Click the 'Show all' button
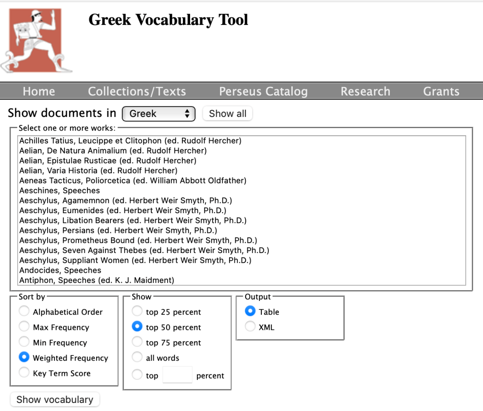The image size is (483, 411). [x=227, y=113]
